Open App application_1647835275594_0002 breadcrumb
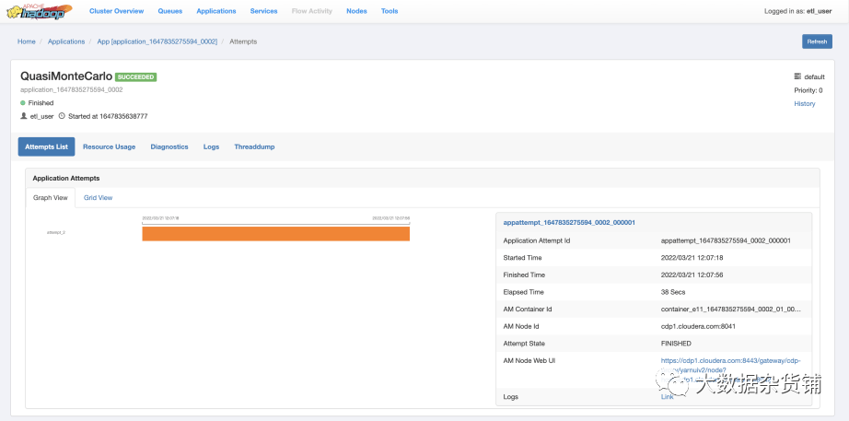 point(157,41)
